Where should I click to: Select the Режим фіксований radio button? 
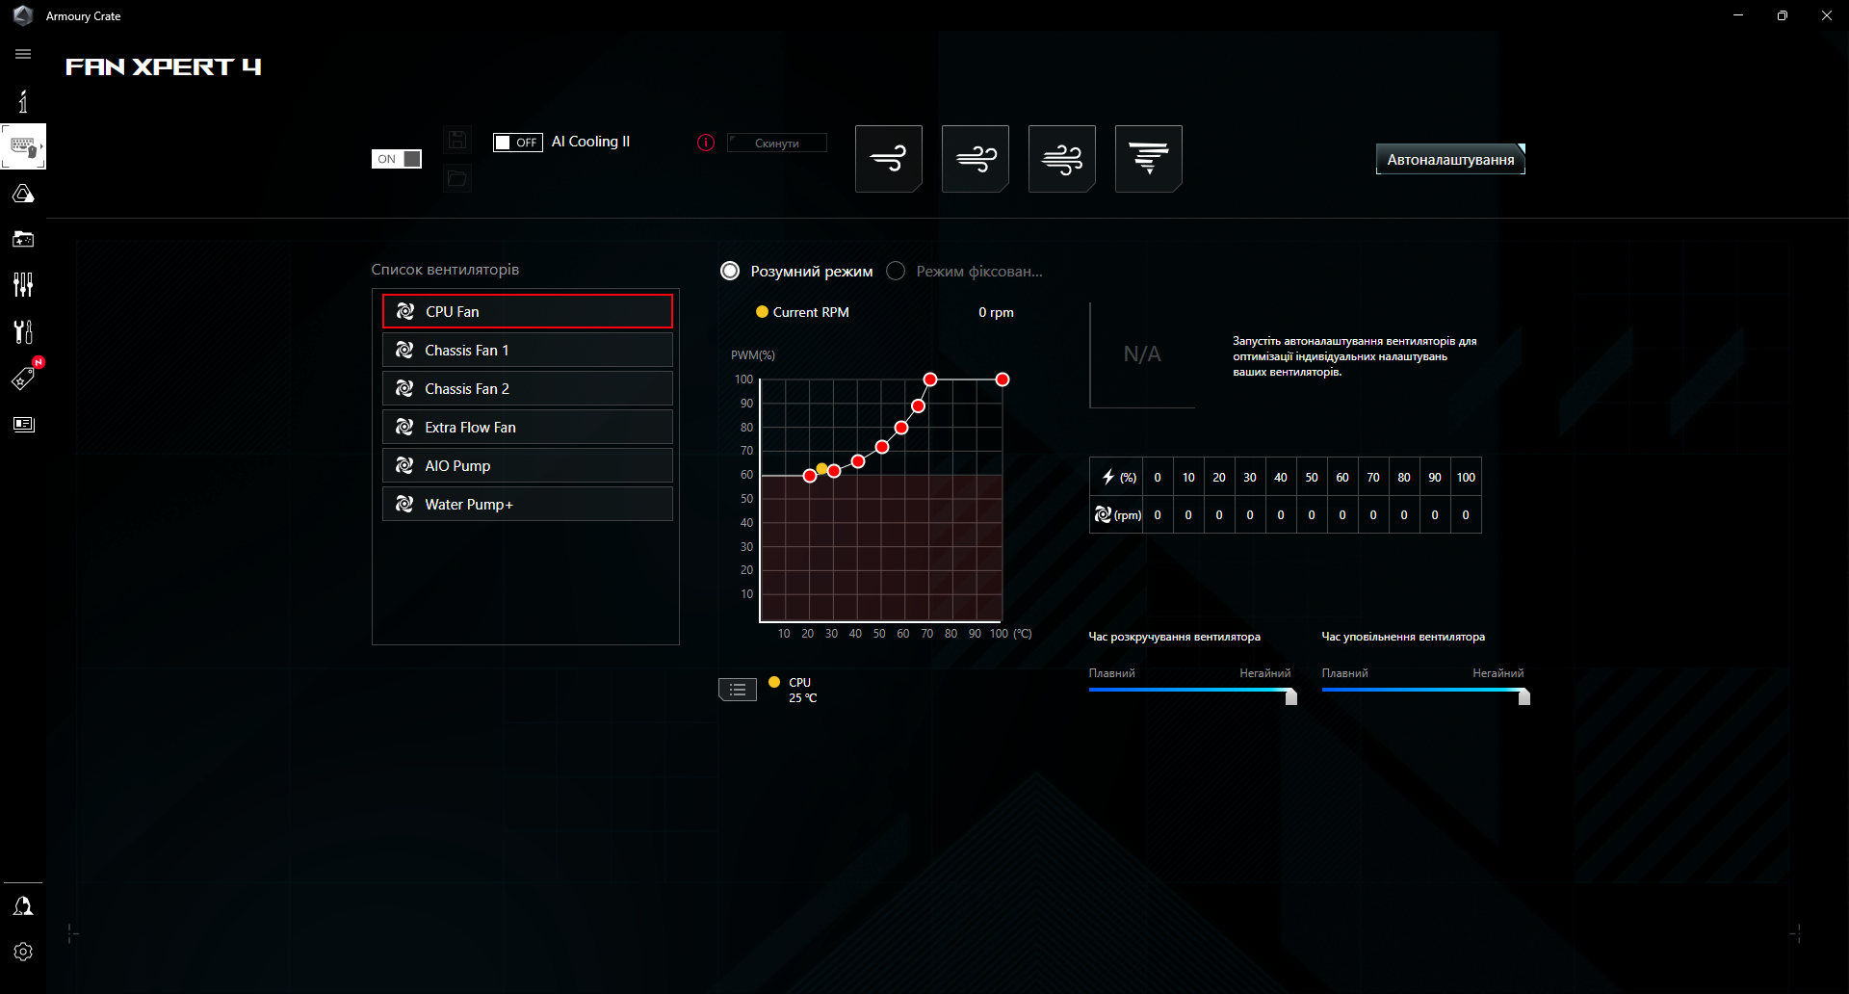pyautogui.click(x=895, y=271)
